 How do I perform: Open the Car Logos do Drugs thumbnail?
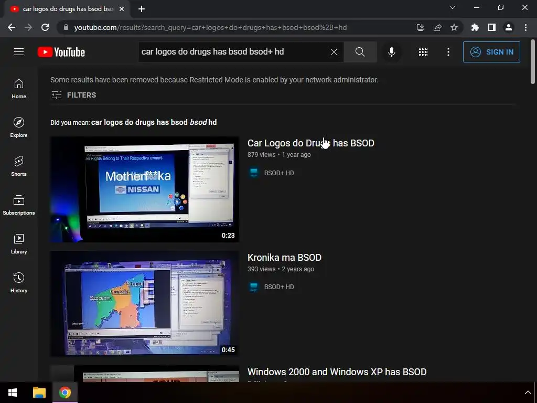click(x=145, y=189)
